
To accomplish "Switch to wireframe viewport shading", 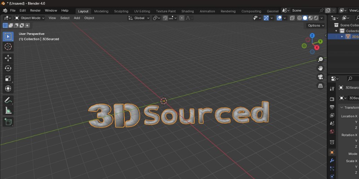I will (299, 18).
